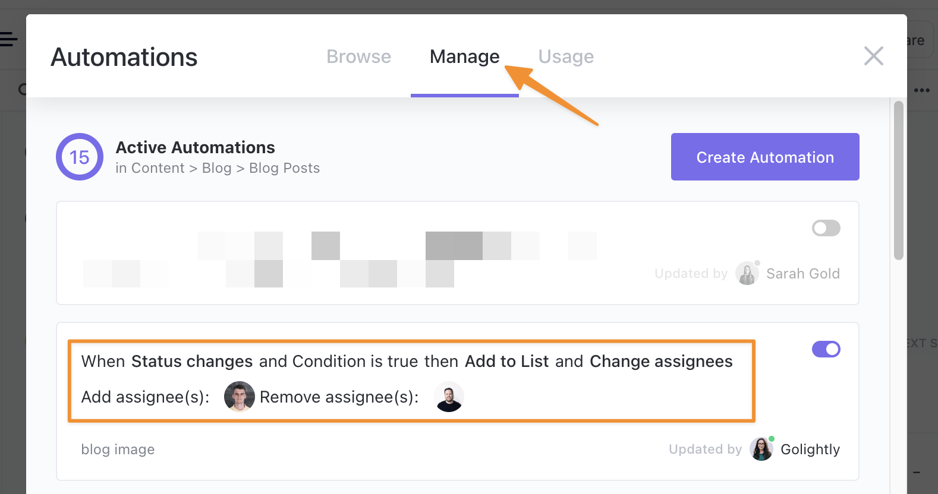The image size is (938, 494).
Task: Click the blog image automation label
Action: point(118,449)
